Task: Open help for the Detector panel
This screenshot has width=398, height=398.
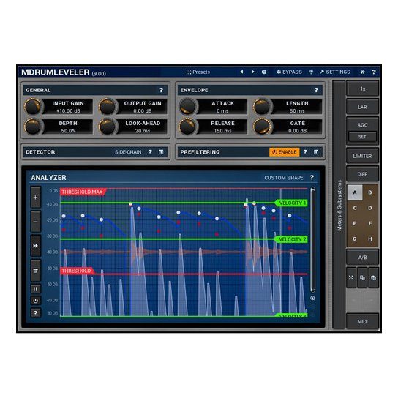Action: coord(150,152)
